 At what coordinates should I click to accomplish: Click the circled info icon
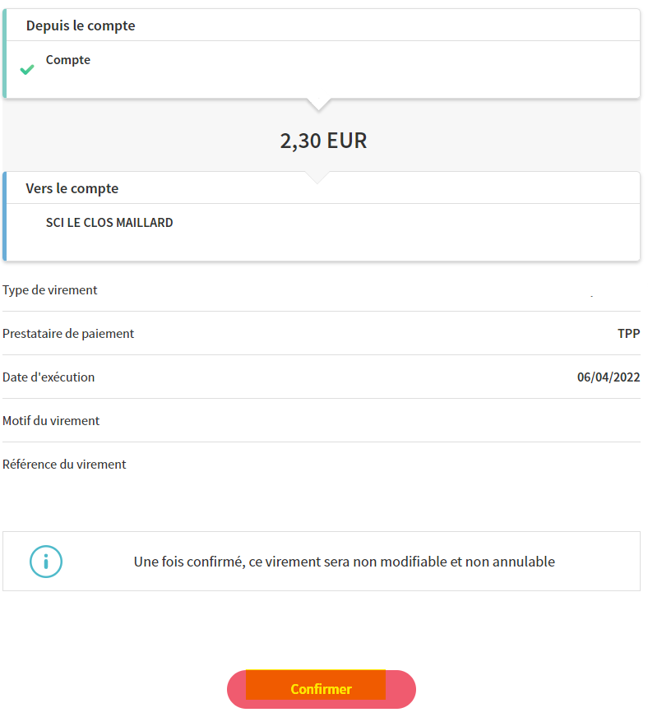point(46,562)
